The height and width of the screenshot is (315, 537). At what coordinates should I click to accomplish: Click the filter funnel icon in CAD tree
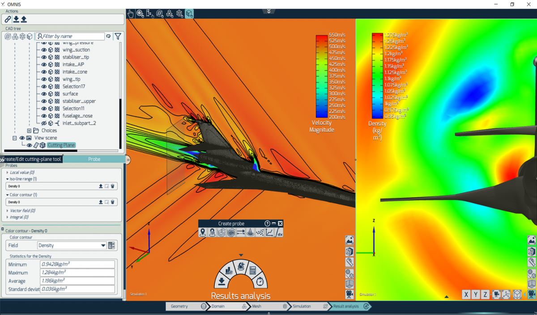pyautogui.click(x=118, y=36)
